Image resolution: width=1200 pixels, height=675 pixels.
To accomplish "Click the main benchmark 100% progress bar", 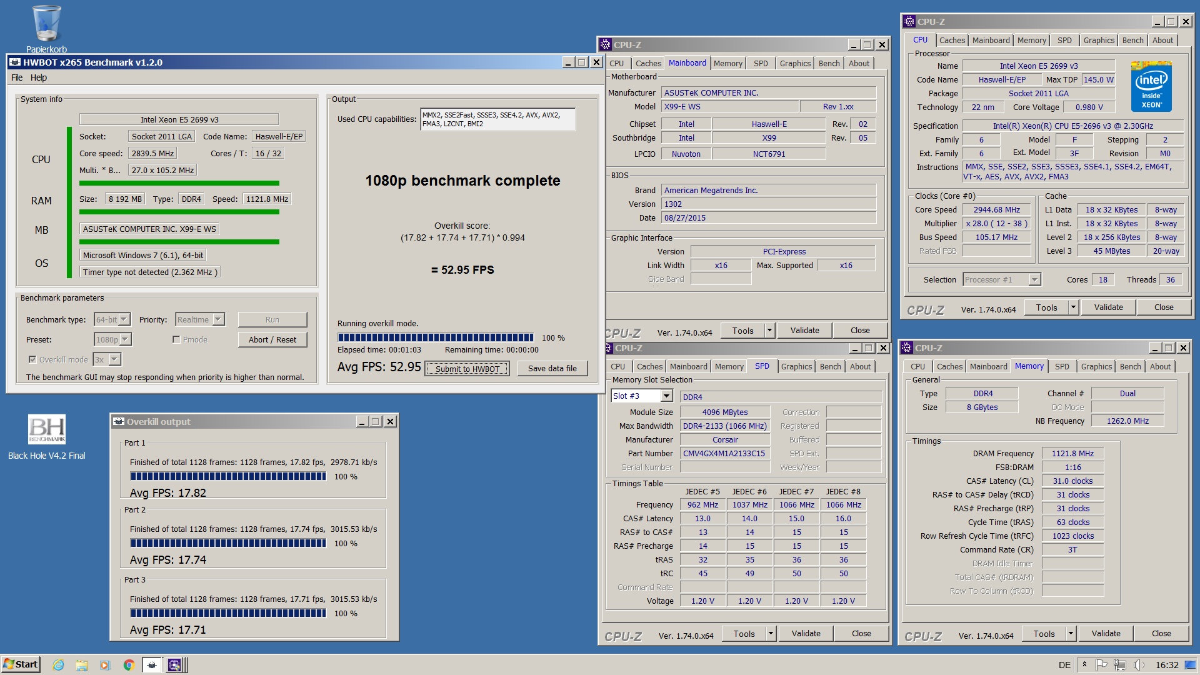I will [x=436, y=337].
